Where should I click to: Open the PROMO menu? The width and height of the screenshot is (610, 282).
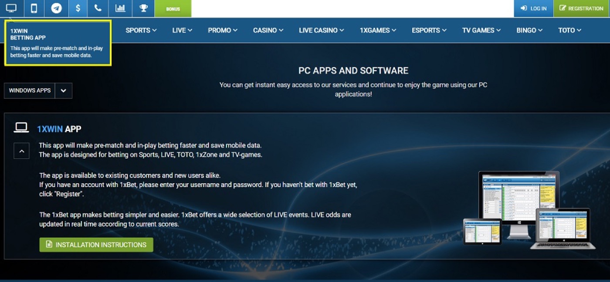pyautogui.click(x=223, y=30)
